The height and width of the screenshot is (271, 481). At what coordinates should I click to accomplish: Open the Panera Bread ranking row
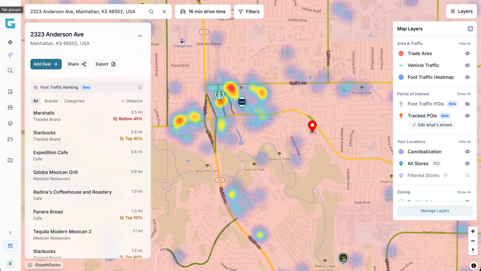coord(88,215)
